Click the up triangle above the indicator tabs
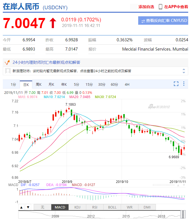 [21, 207]
